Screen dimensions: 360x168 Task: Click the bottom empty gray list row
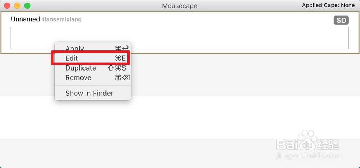[x=180, y=153]
